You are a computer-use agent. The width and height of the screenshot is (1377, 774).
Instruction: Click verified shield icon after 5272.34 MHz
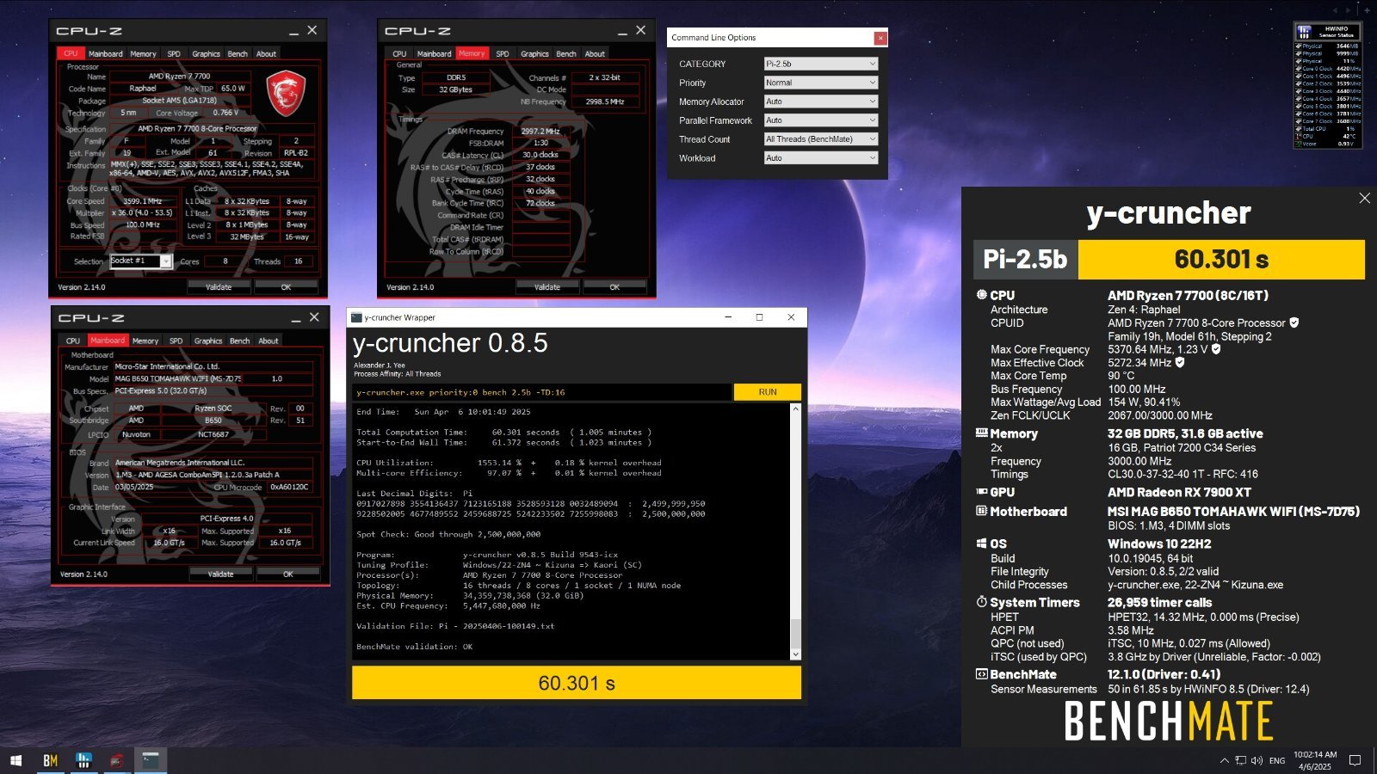point(1180,362)
